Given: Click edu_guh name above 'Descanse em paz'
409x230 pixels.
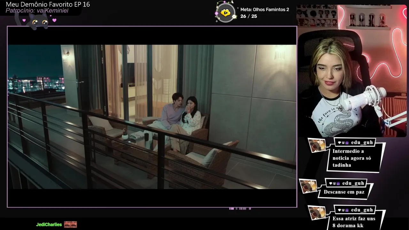Looking at the screenshot, I should 353,183.
